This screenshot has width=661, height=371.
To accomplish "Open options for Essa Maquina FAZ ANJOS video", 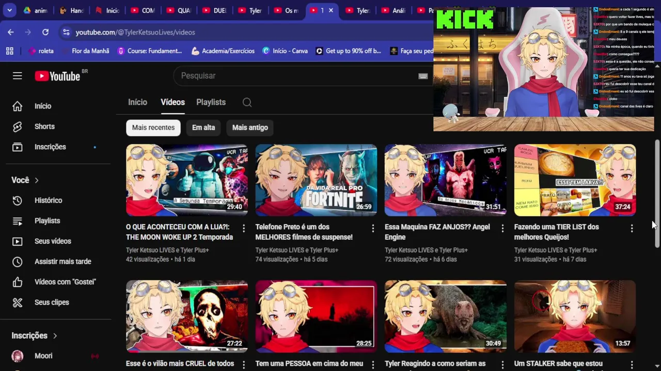I will (x=502, y=228).
